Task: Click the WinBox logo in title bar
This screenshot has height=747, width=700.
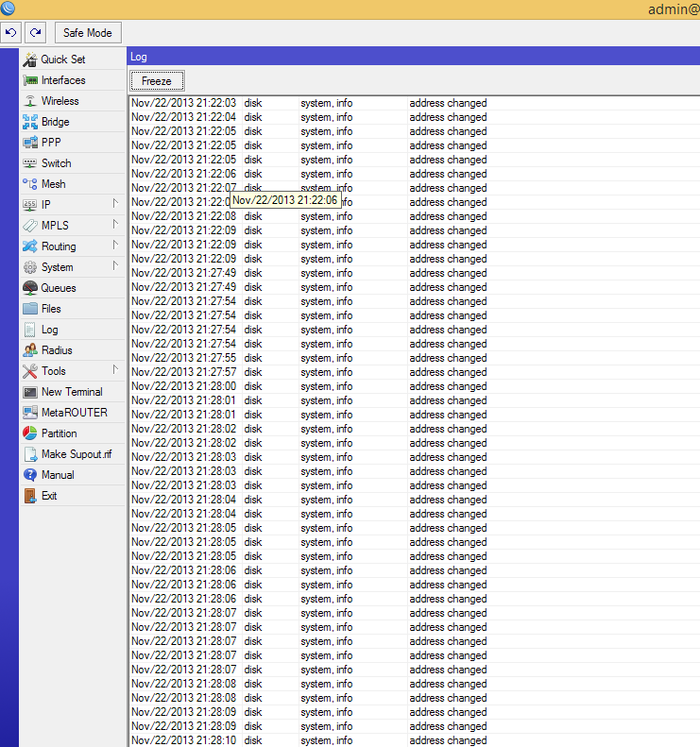Action: (8, 8)
